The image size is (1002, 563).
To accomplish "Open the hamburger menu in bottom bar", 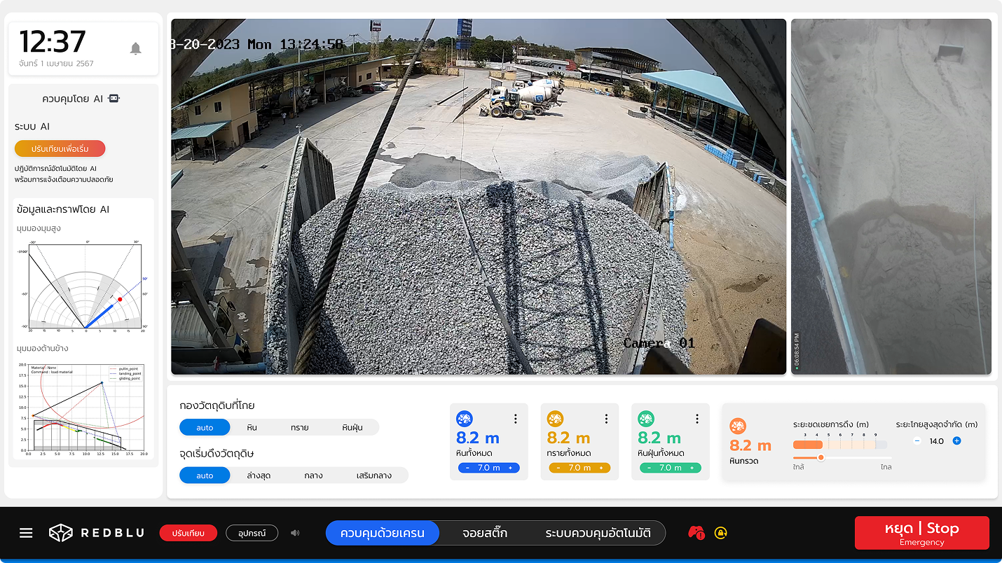I will click(26, 533).
